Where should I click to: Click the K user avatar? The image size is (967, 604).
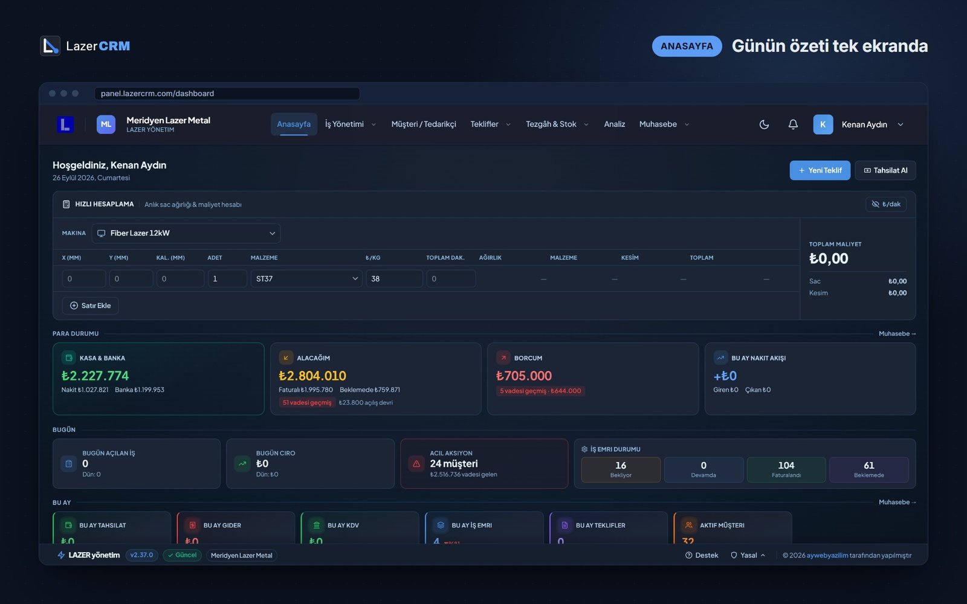point(823,124)
